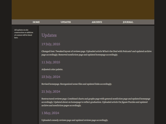Click the 'Adjusted color palette.' entry
The width and height of the screenshot is (166, 124).
pos(52,69)
